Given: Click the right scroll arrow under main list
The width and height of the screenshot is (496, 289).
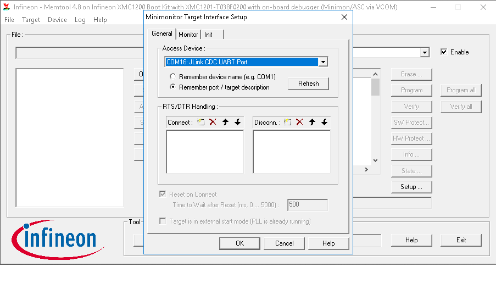Looking at the screenshot, I should pyautogui.click(x=366, y=170).
